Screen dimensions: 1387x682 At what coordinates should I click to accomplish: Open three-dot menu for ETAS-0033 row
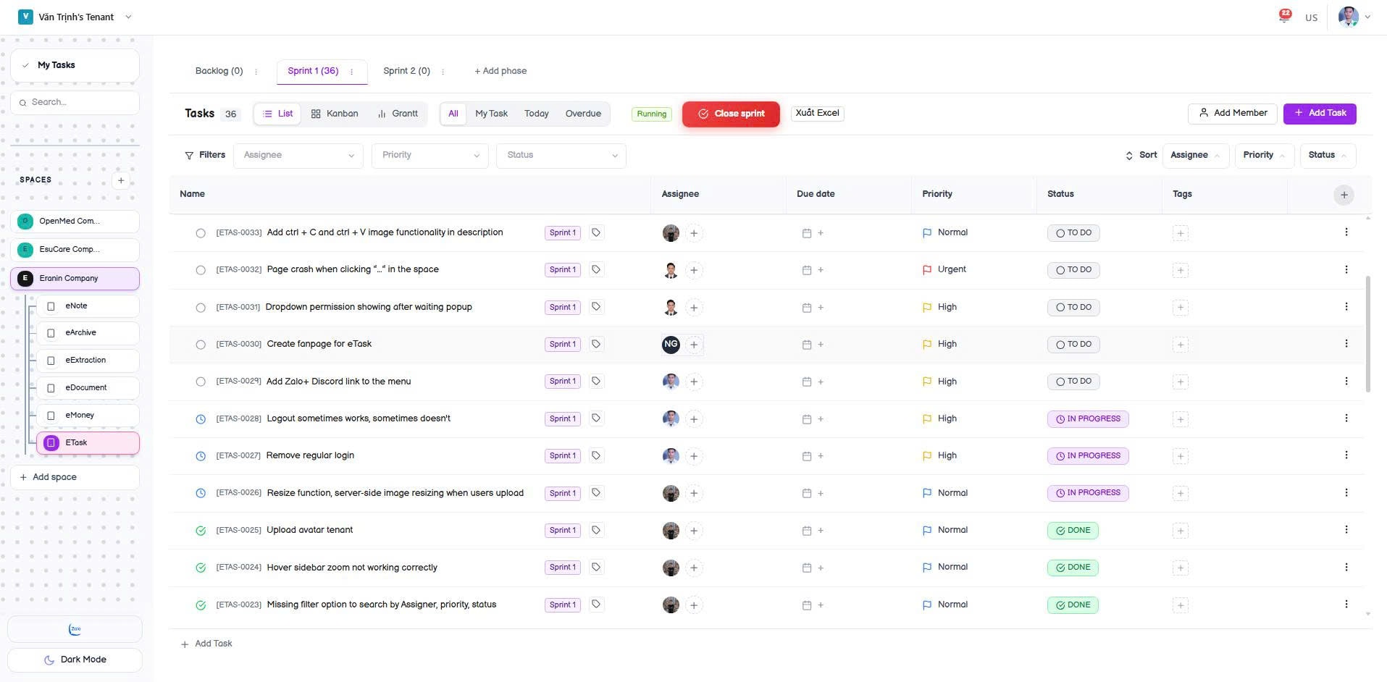tap(1346, 232)
